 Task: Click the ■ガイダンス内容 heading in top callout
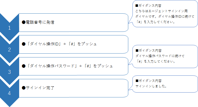[148, 6]
